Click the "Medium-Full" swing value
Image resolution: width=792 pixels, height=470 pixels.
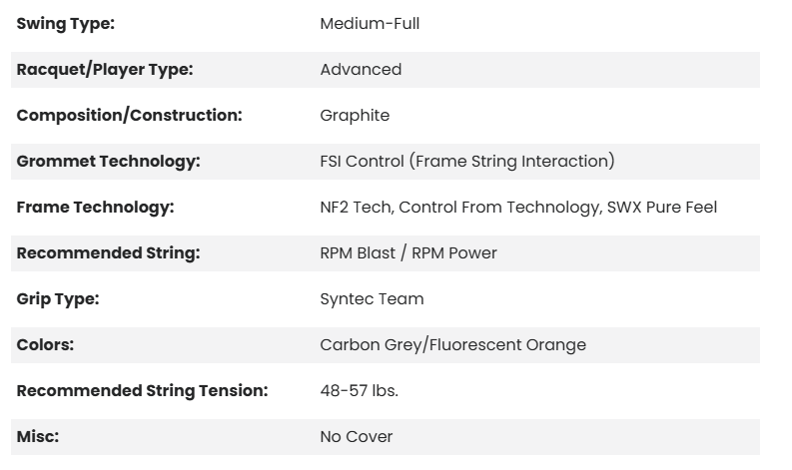click(370, 24)
